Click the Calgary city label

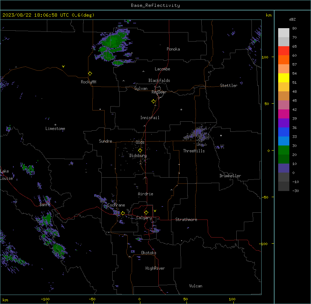(x=144, y=218)
